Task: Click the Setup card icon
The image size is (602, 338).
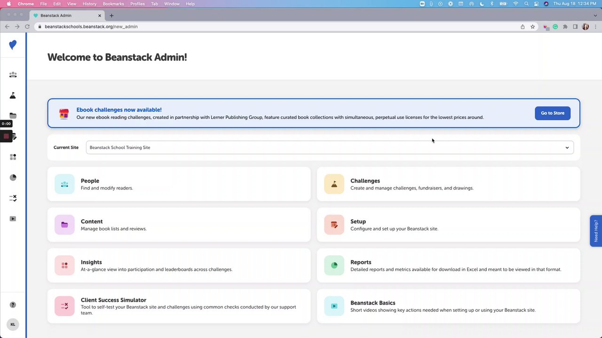Action: coord(334,225)
